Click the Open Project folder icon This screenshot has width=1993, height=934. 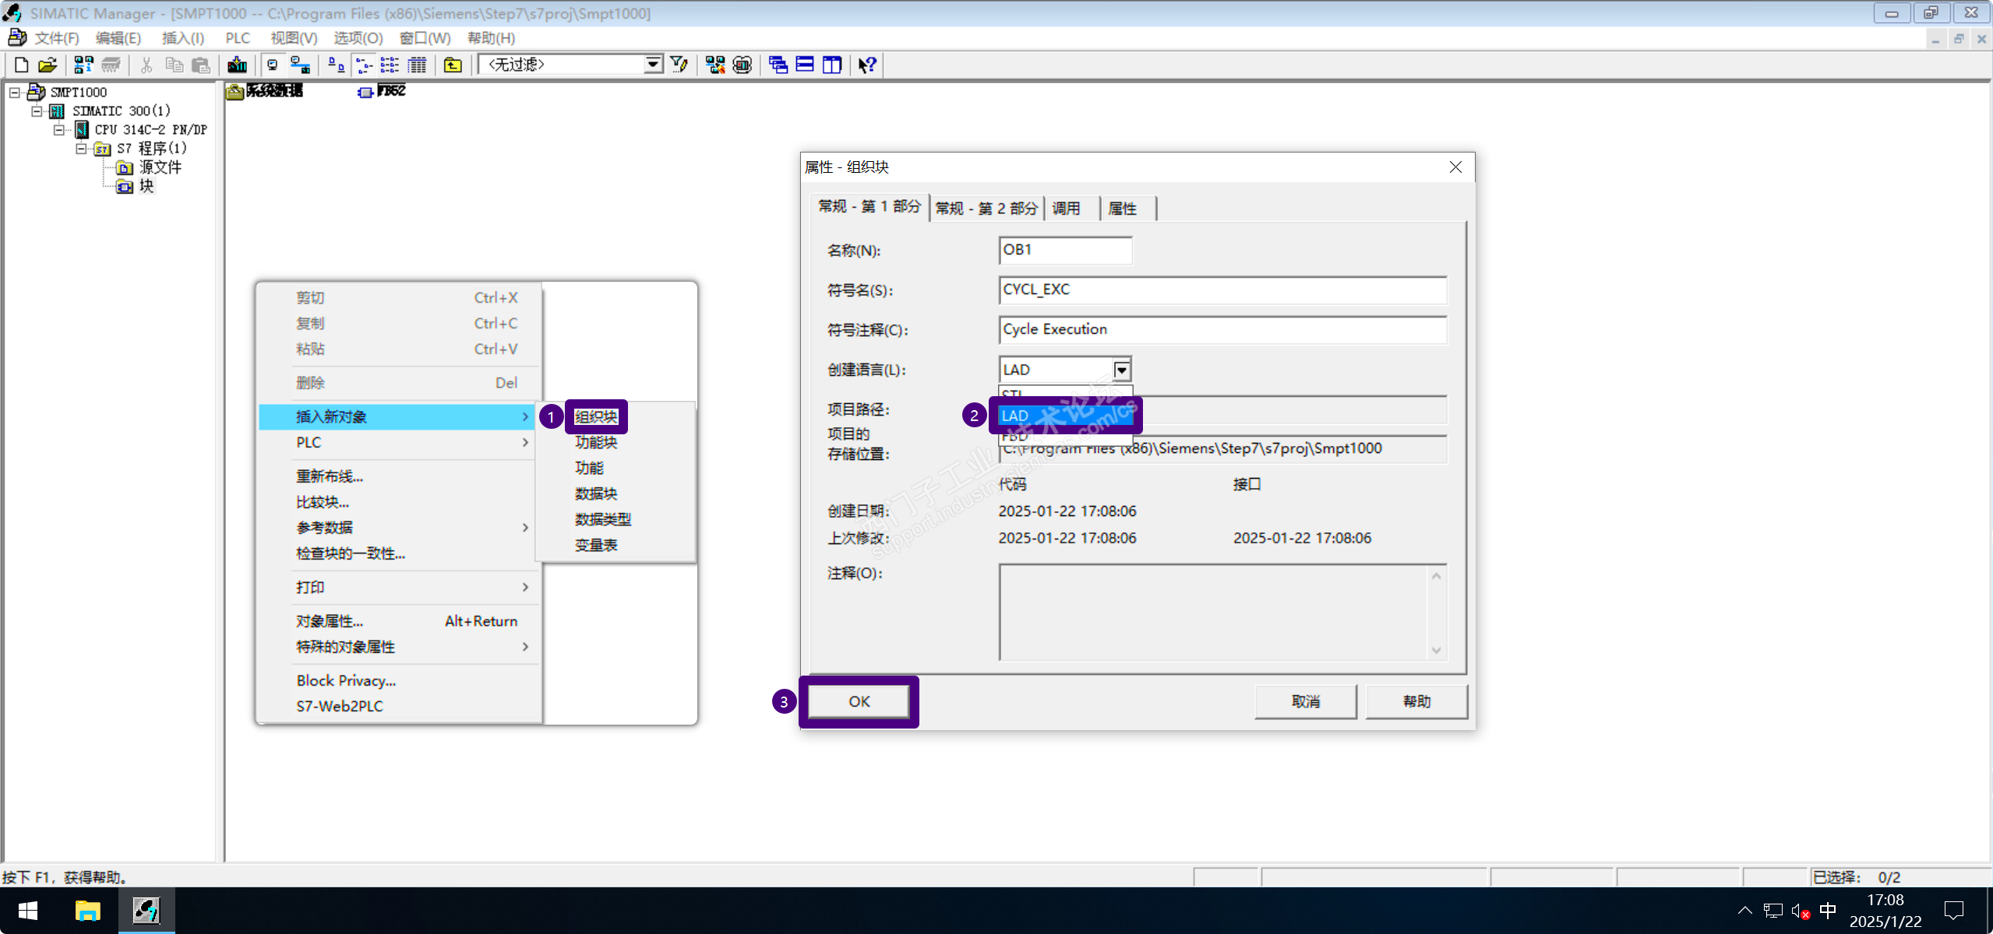click(x=48, y=65)
